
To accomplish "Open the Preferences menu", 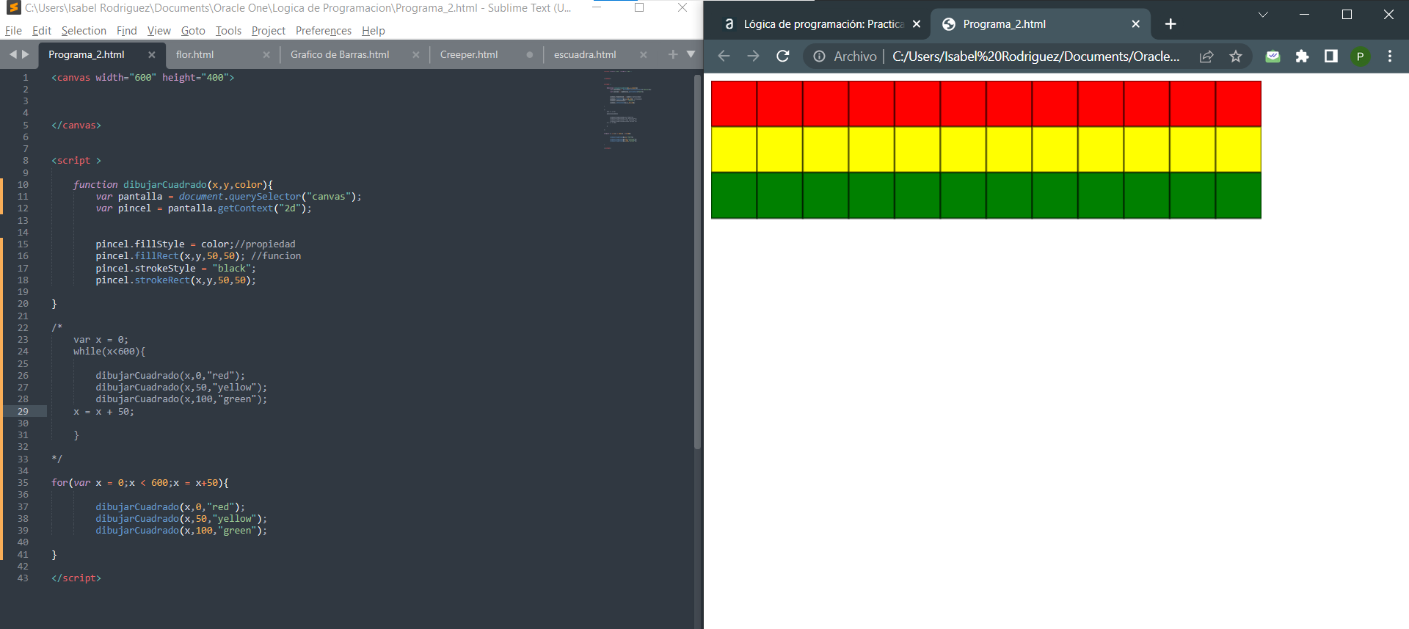I will [324, 31].
